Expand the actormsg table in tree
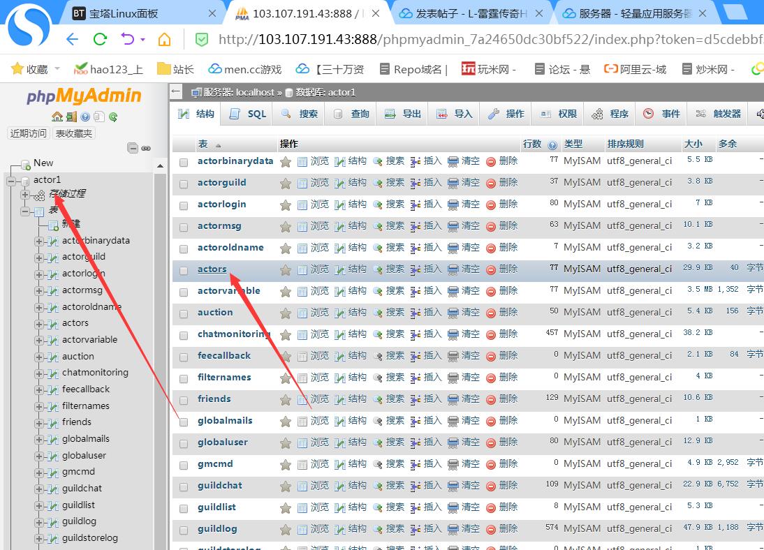764x550 pixels. (x=39, y=291)
